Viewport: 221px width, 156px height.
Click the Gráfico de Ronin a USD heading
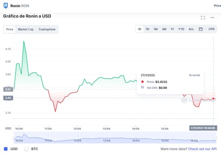[27, 16]
